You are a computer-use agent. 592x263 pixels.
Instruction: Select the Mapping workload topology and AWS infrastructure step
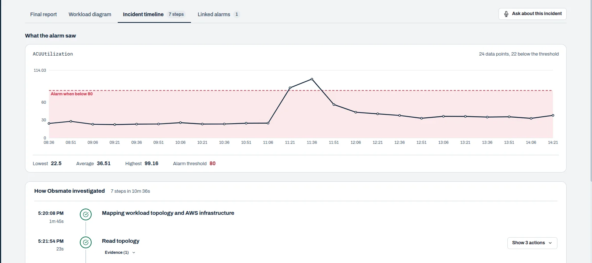168,213
